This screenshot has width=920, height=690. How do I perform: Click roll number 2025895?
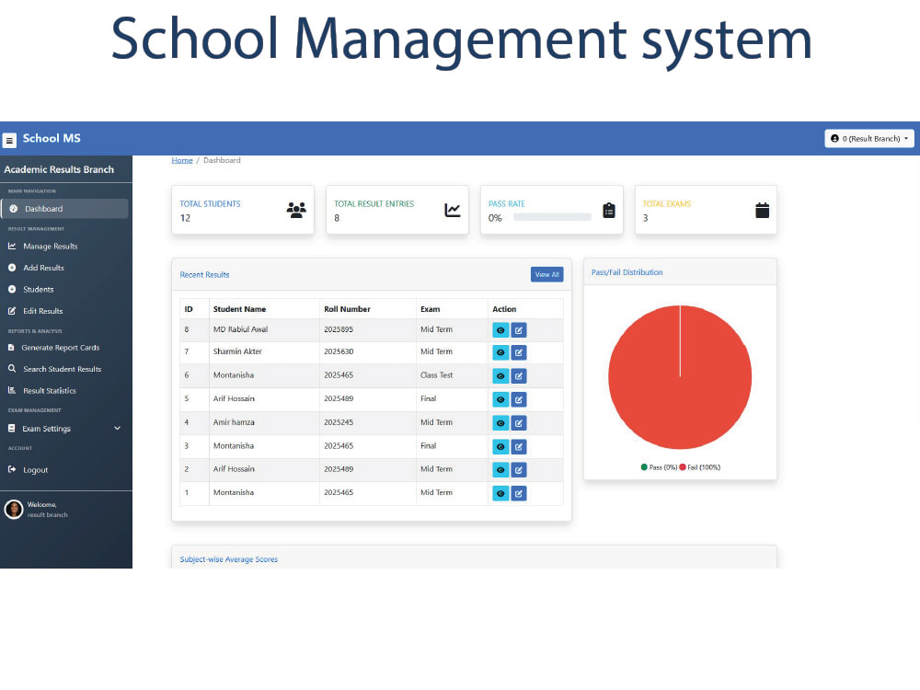point(339,329)
